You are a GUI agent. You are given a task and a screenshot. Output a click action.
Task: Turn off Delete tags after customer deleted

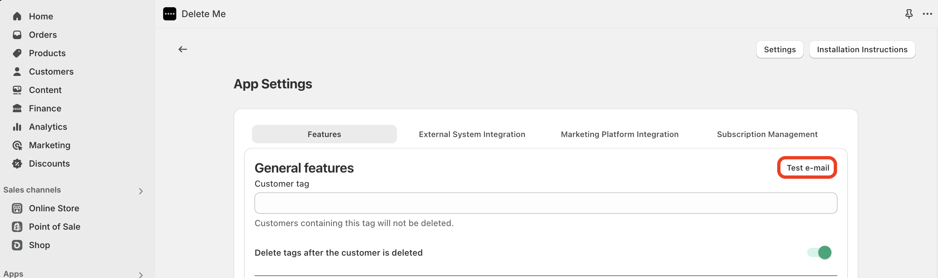819,252
